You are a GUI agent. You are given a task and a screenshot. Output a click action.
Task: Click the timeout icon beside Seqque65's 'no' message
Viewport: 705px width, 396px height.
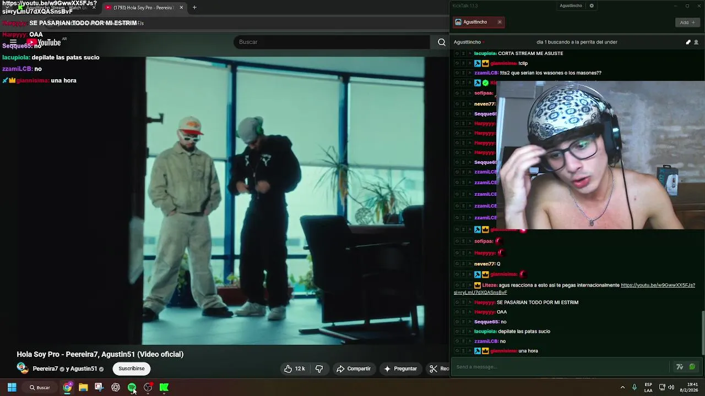point(463,322)
